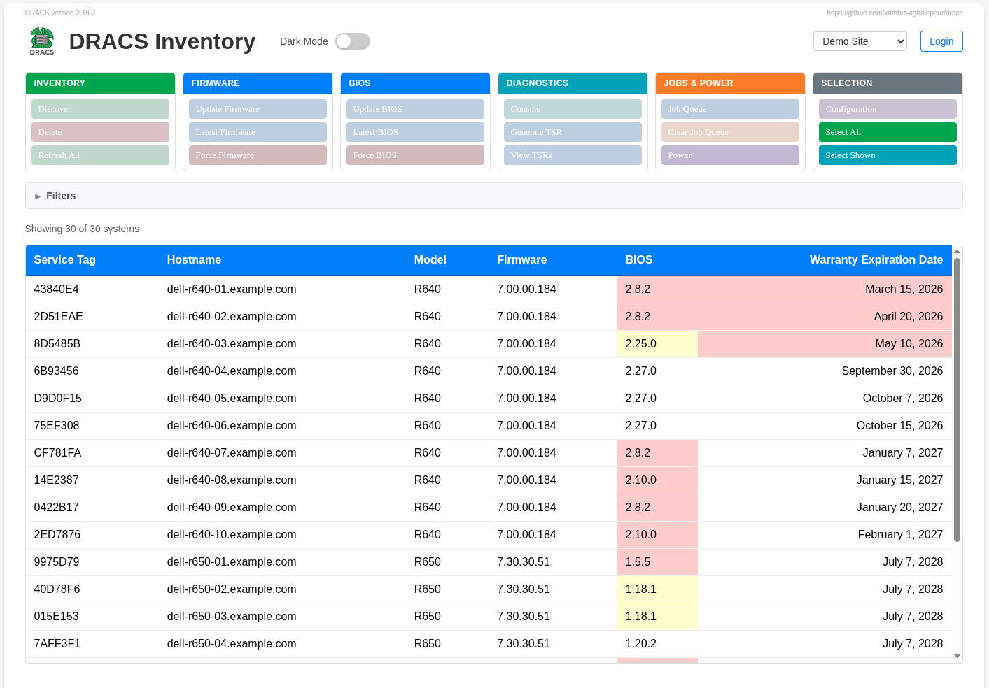This screenshot has height=688, width=989.
Task: Click warranty date September 30, 2026
Action: coord(892,371)
